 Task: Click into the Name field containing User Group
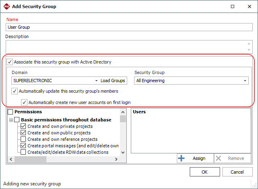coord(128,27)
